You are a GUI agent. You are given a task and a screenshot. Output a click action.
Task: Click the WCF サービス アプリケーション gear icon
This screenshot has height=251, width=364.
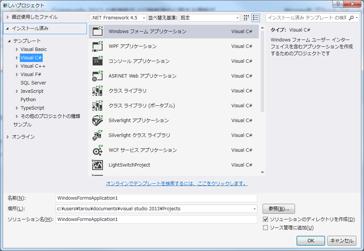pyautogui.click(x=98, y=150)
